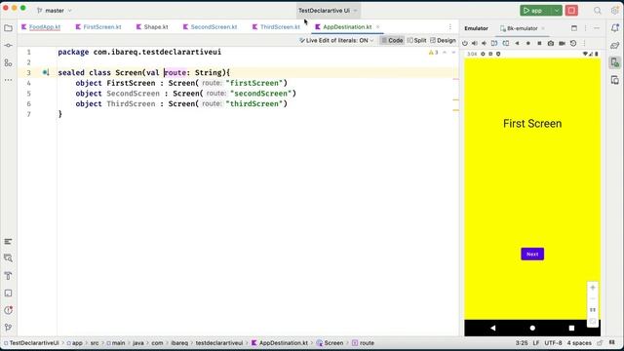Record emulator screen with video icon
624x351 pixels.
562,43
